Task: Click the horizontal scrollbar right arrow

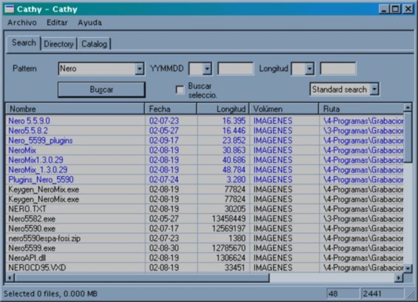Action: pos(398,278)
